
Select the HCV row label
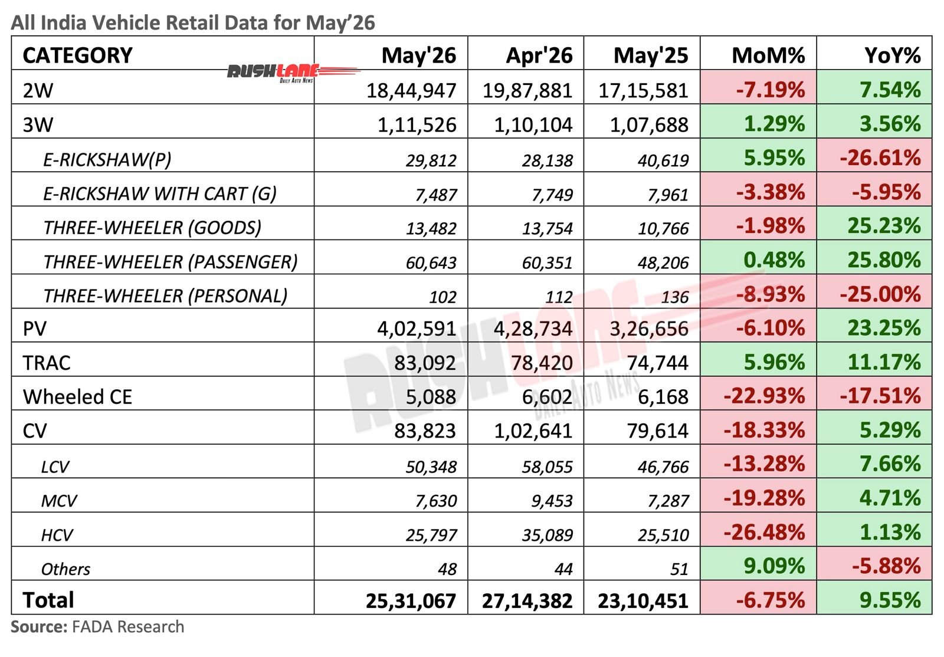pos(57,536)
